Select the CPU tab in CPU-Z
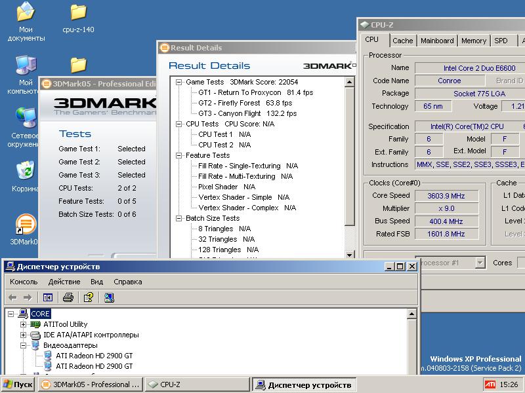Image resolution: width=525 pixels, height=393 pixels. click(x=373, y=39)
